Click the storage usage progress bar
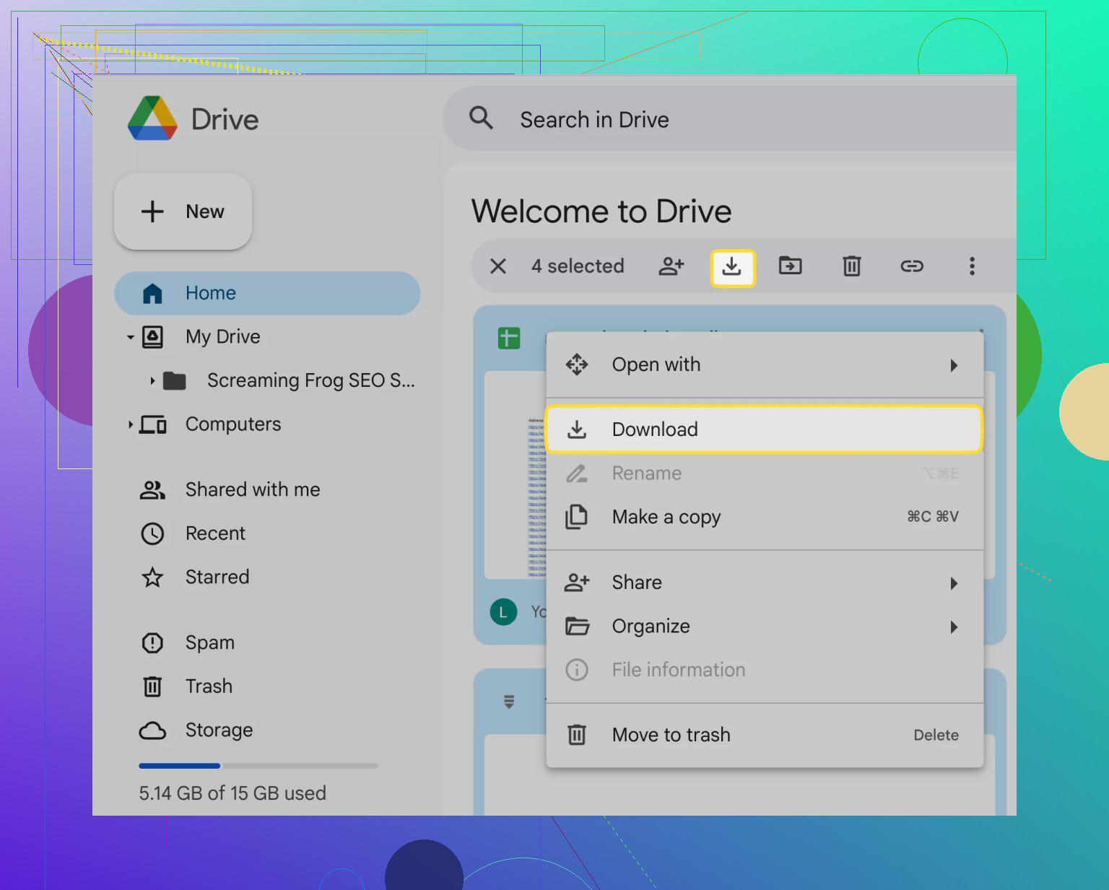Viewport: 1109px width, 890px height. (x=258, y=766)
